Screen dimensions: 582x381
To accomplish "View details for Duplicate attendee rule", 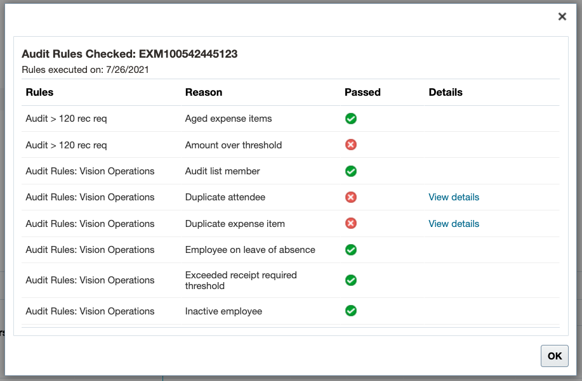I will tap(454, 197).
